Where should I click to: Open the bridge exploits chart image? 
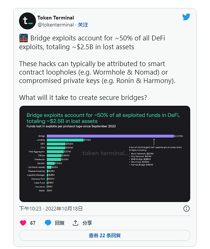point(105,154)
